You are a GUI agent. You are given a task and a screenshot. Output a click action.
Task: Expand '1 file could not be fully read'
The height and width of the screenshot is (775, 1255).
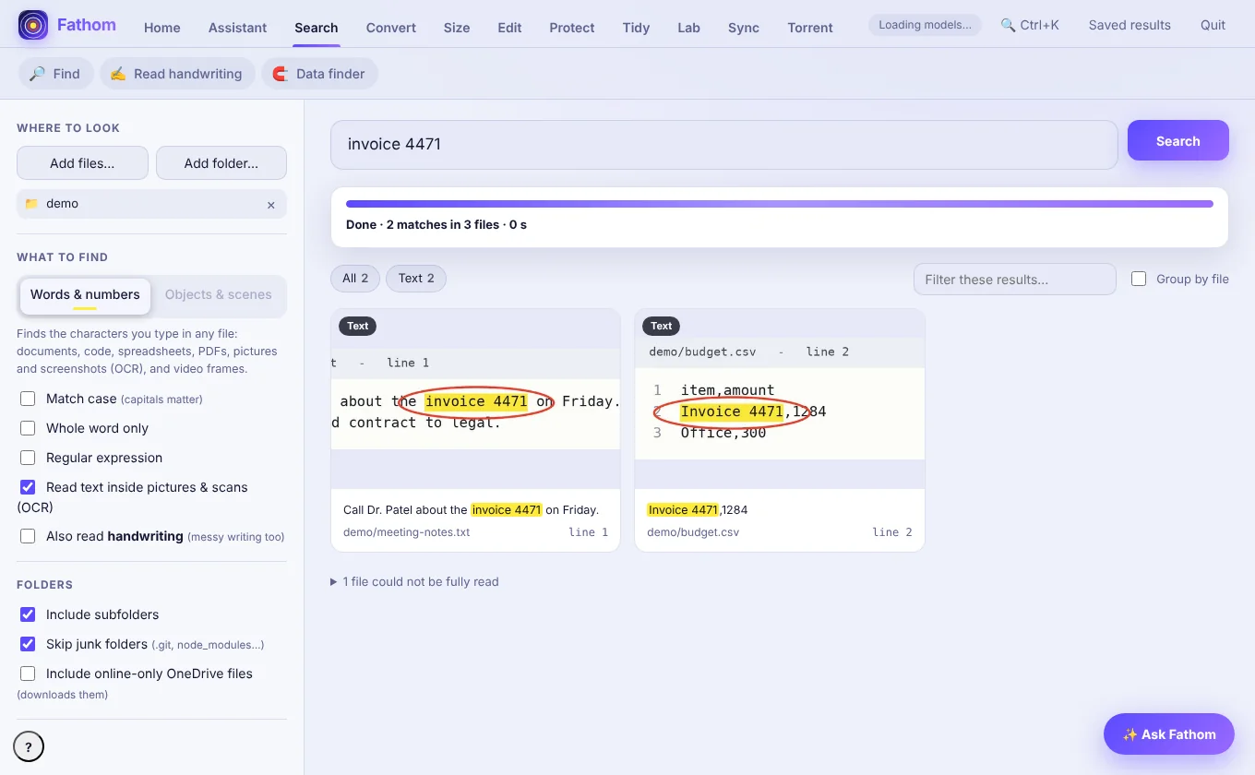(414, 582)
